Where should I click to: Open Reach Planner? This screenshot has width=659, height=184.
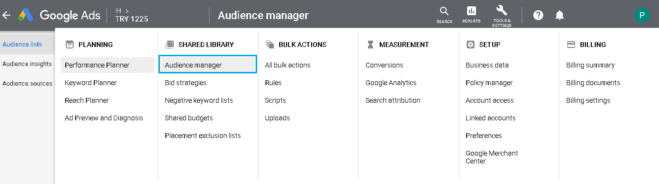[x=87, y=100]
